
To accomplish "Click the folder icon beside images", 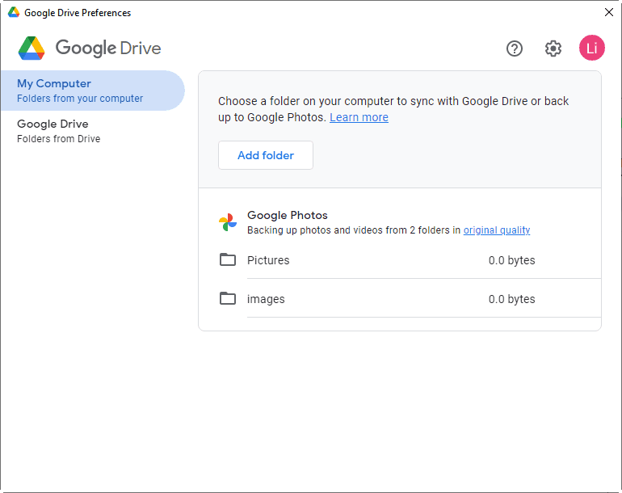I will click(x=228, y=298).
